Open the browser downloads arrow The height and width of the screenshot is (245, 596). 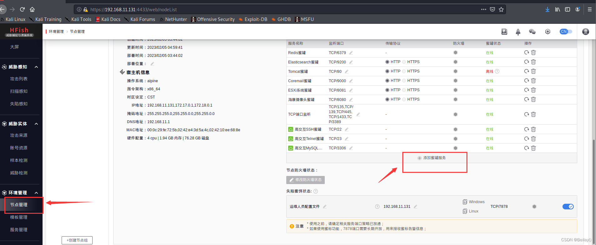(548, 9)
